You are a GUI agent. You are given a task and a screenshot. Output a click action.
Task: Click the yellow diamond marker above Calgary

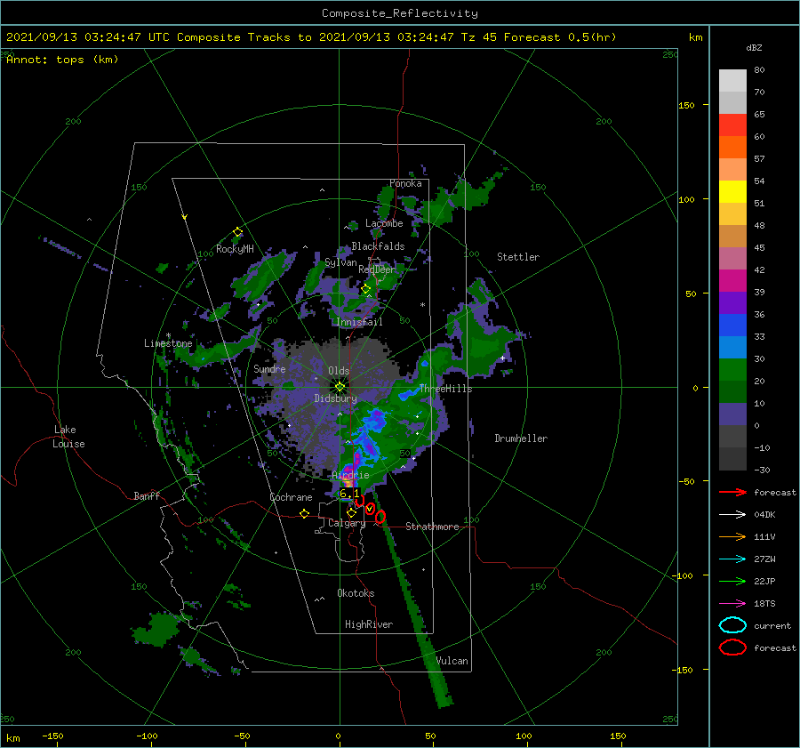351,512
